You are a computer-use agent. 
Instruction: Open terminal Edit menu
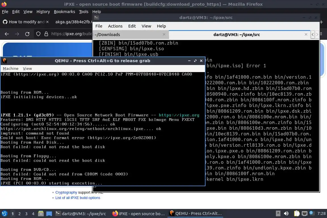click(x=132, y=26)
